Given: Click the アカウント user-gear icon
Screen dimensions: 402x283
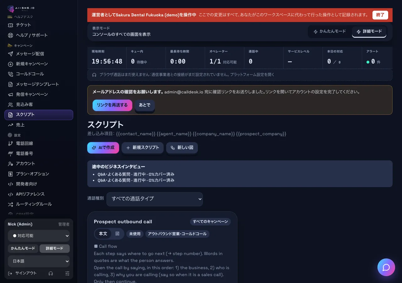Looking at the screenshot, I should coord(10,164).
